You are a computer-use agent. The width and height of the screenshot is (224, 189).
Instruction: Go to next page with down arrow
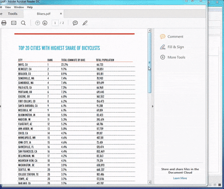tap(45, 23)
